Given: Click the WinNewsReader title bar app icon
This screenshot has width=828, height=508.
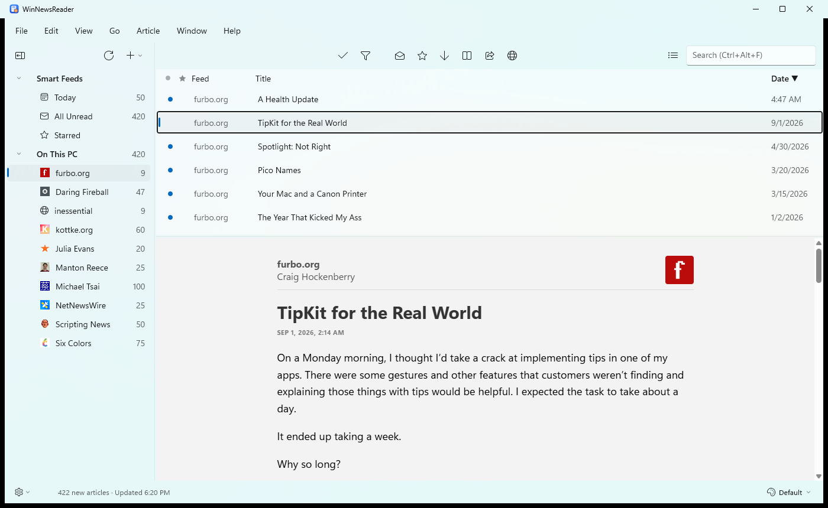Looking at the screenshot, I should tap(14, 9).
